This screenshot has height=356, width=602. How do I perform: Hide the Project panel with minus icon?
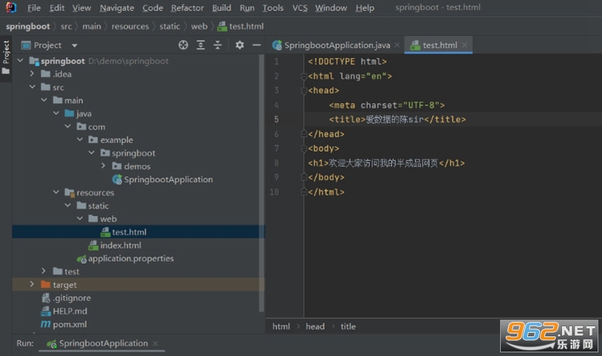click(x=256, y=45)
